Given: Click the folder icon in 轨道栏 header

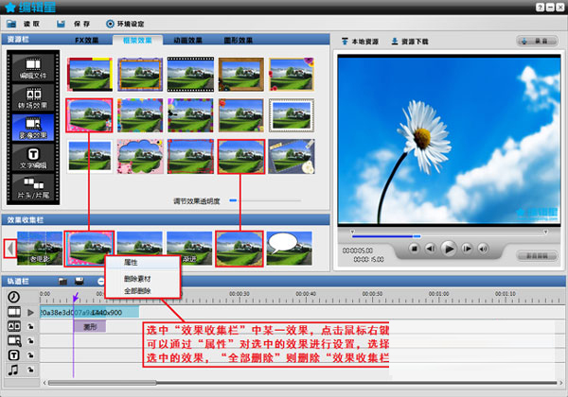Looking at the screenshot, I should 62,282.
